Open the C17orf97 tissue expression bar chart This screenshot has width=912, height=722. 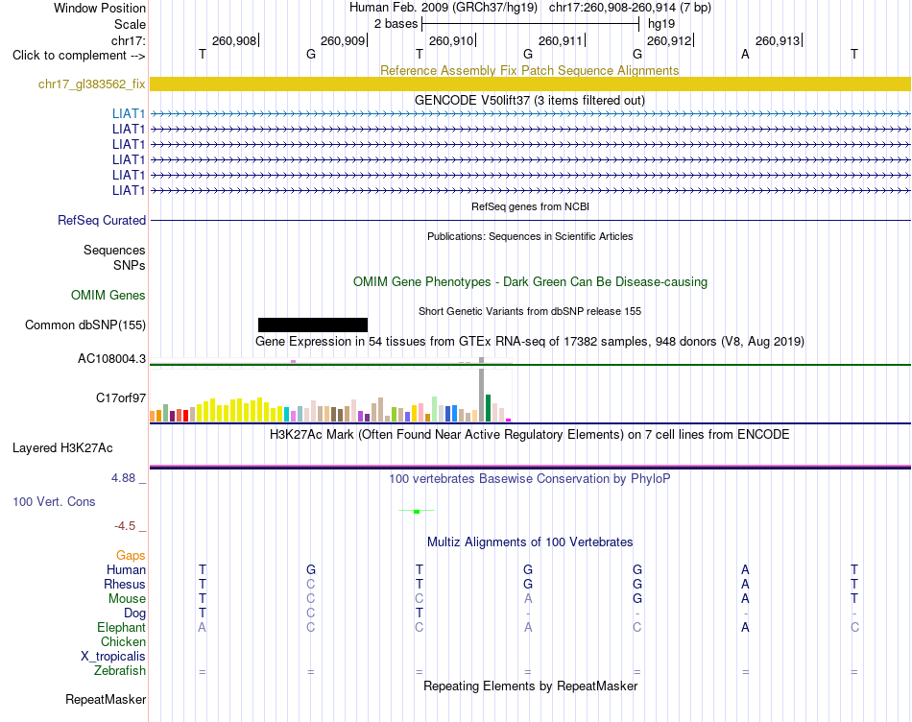(x=330, y=396)
